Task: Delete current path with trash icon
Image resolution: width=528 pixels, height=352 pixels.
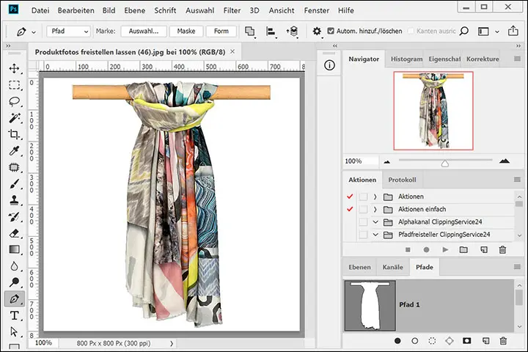Action: [x=503, y=341]
